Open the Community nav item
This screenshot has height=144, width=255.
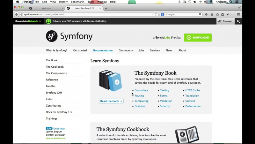pyautogui.click(x=126, y=50)
